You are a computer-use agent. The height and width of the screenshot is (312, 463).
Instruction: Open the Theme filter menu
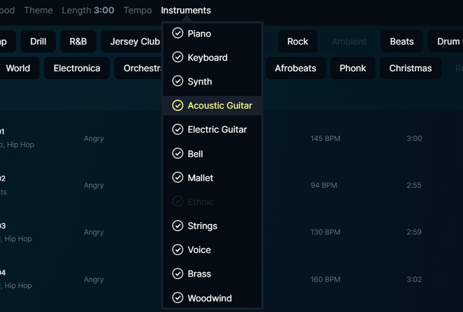pos(38,10)
